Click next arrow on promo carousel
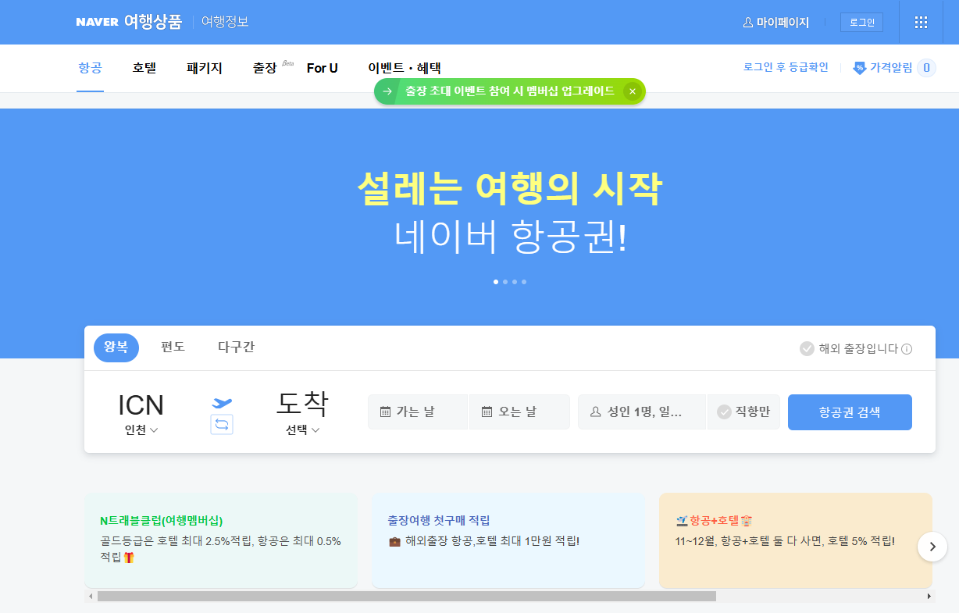 932,547
